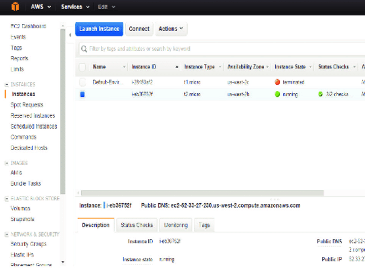Switch to the Tags details tab
This screenshot has width=365, height=274.
tap(204, 225)
